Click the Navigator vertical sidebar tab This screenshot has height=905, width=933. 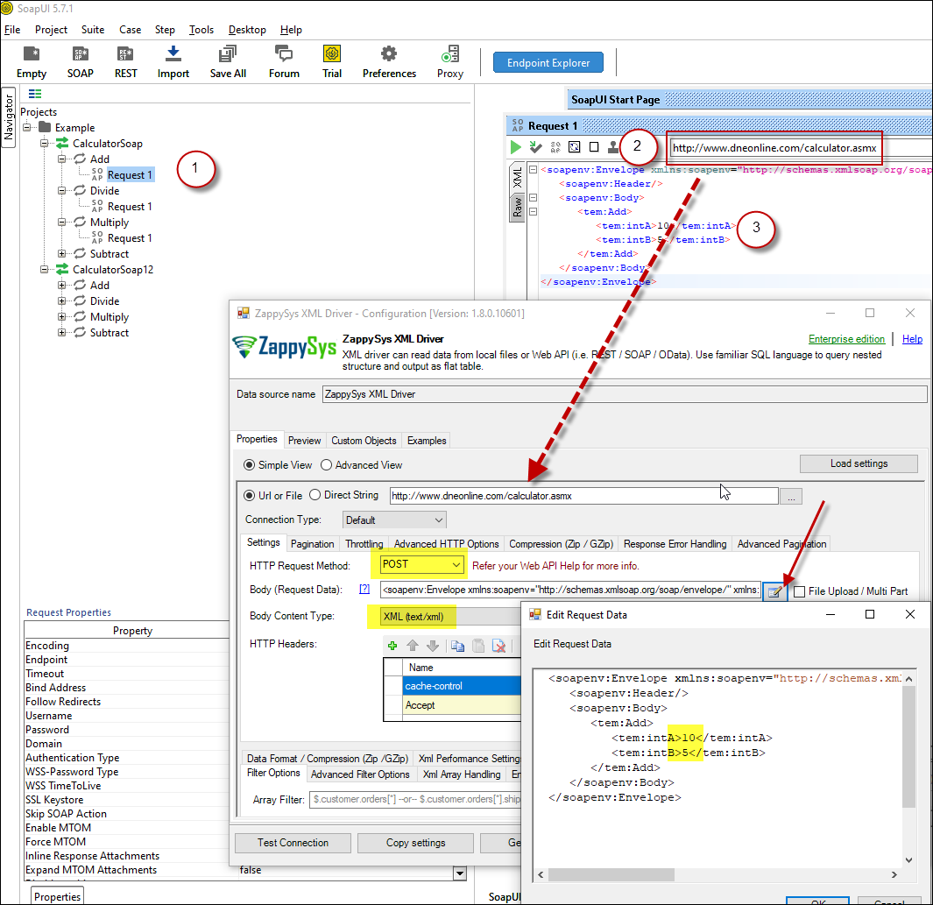tap(9, 117)
